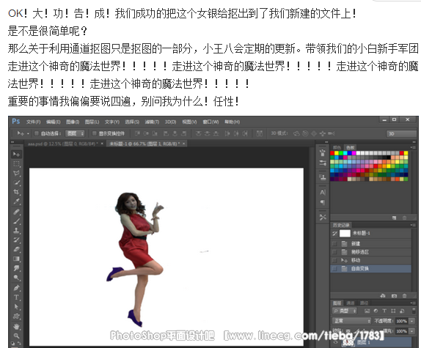Toggle visibility eye of 图层 1

pos(336,342)
